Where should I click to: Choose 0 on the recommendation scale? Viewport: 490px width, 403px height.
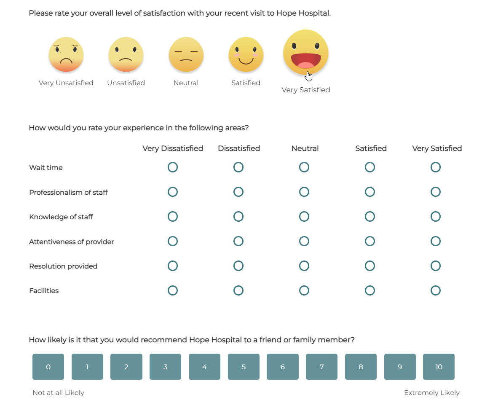pos(48,367)
